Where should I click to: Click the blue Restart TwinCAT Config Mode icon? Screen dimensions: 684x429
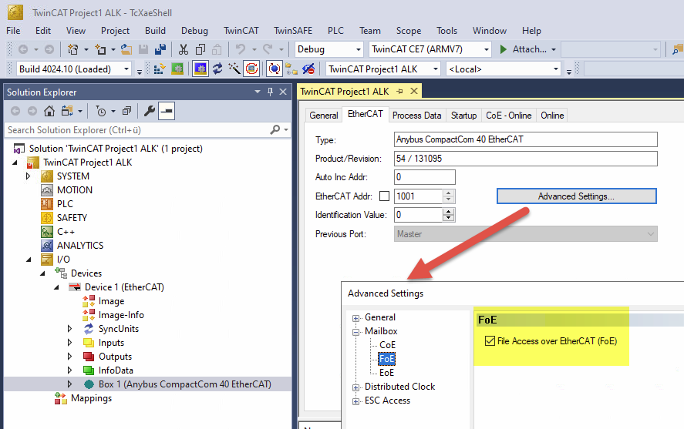coord(200,69)
